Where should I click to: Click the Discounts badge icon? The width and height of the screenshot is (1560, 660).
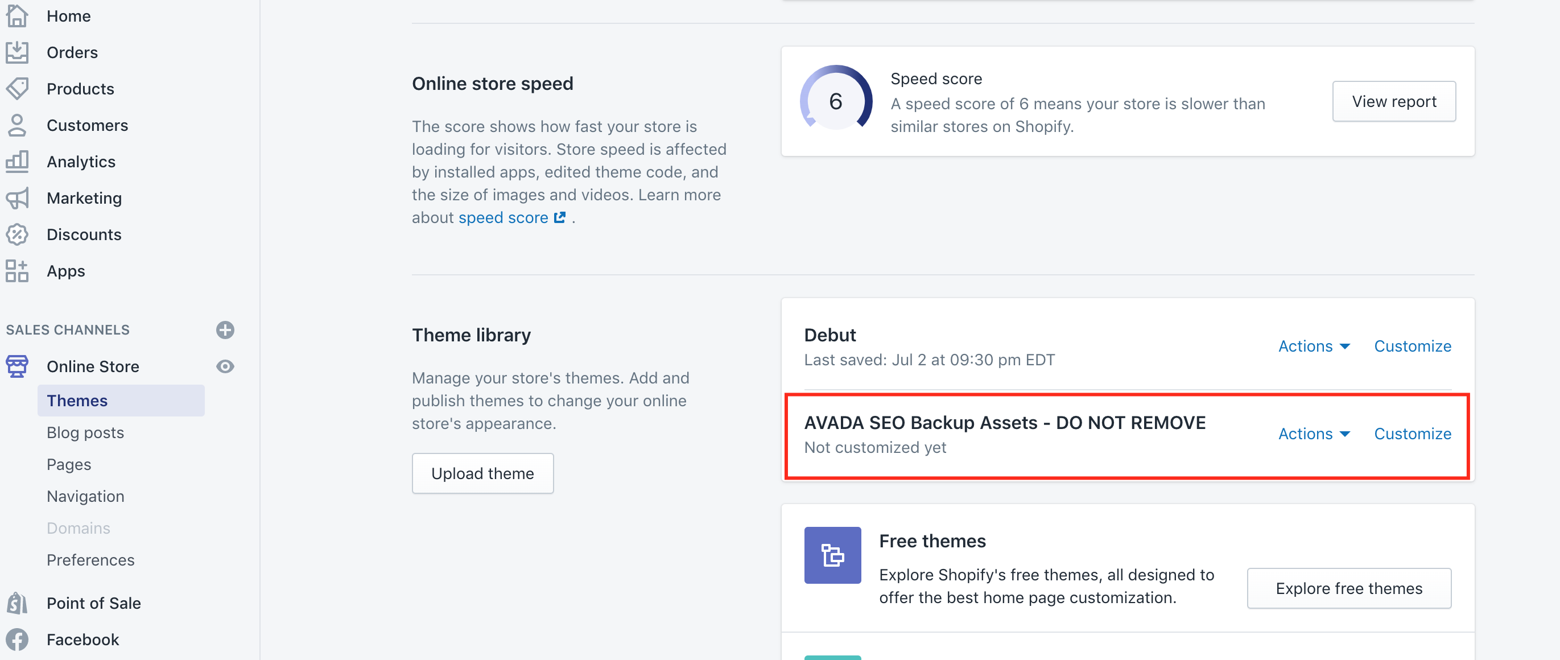[x=17, y=234]
